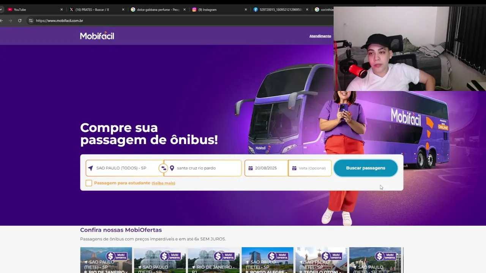
Task: Click the browser back arrow
Action: (2, 20)
